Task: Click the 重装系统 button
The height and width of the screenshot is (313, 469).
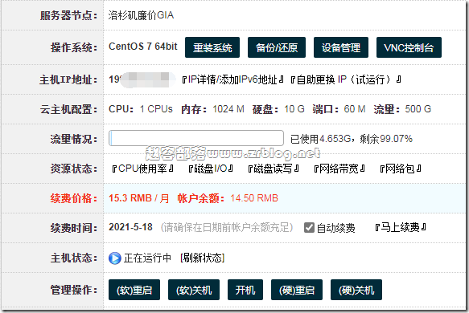Action: point(212,47)
